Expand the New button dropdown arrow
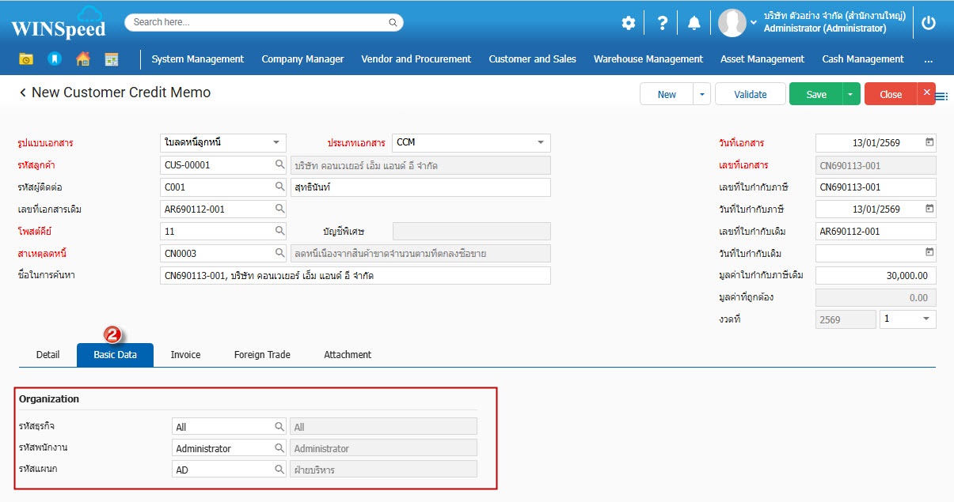Screen dimensions: 954x502 click(701, 94)
